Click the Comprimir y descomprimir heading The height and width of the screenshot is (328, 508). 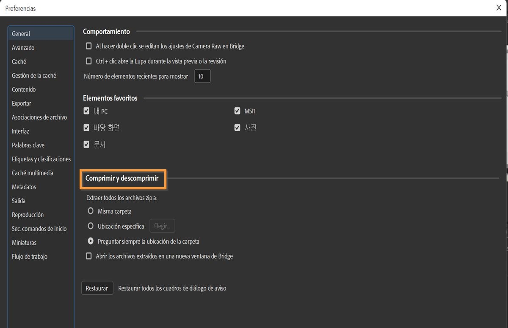122,178
